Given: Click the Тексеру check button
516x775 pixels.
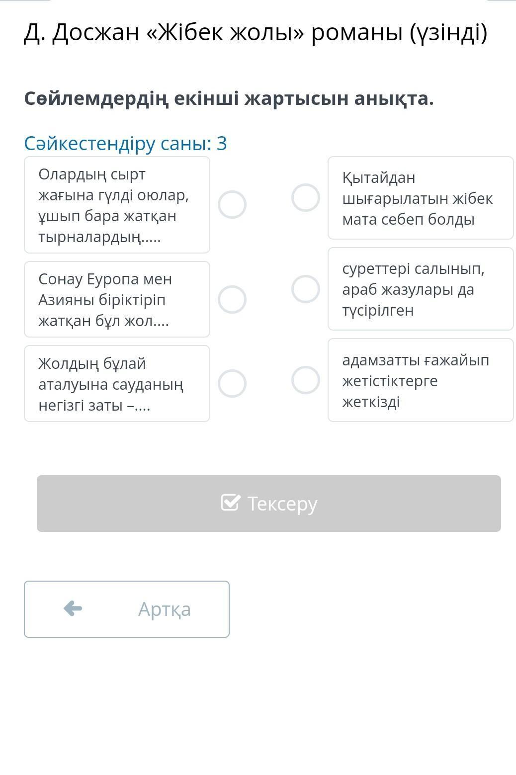Looking at the screenshot, I should click(268, 503).
